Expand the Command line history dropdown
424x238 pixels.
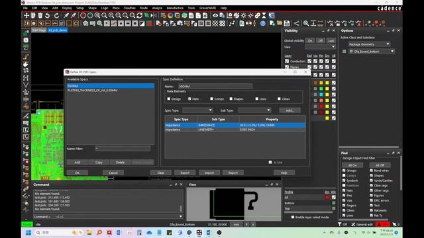(181, 216)
